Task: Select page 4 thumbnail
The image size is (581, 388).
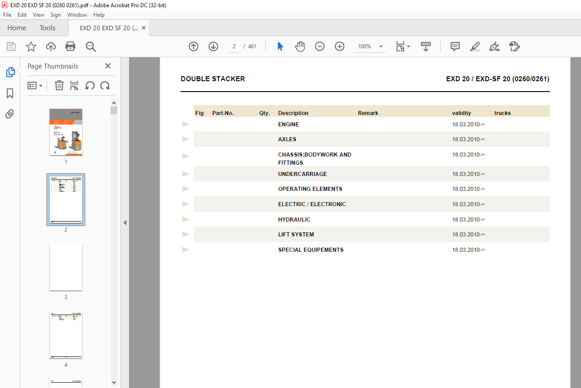Action: point(66,335)
